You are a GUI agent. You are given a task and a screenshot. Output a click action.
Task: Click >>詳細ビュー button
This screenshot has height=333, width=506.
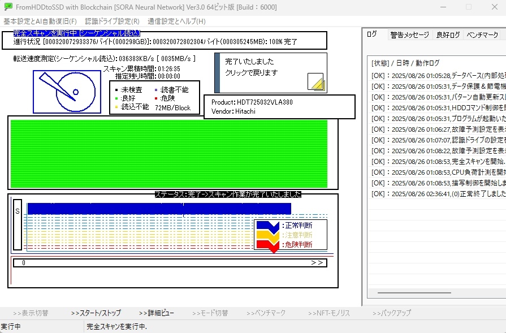coord(156,313)
